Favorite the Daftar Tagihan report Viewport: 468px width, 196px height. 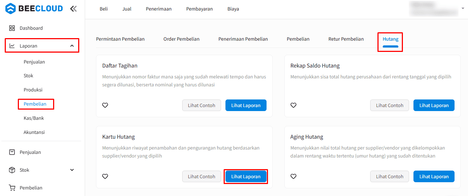105,105
